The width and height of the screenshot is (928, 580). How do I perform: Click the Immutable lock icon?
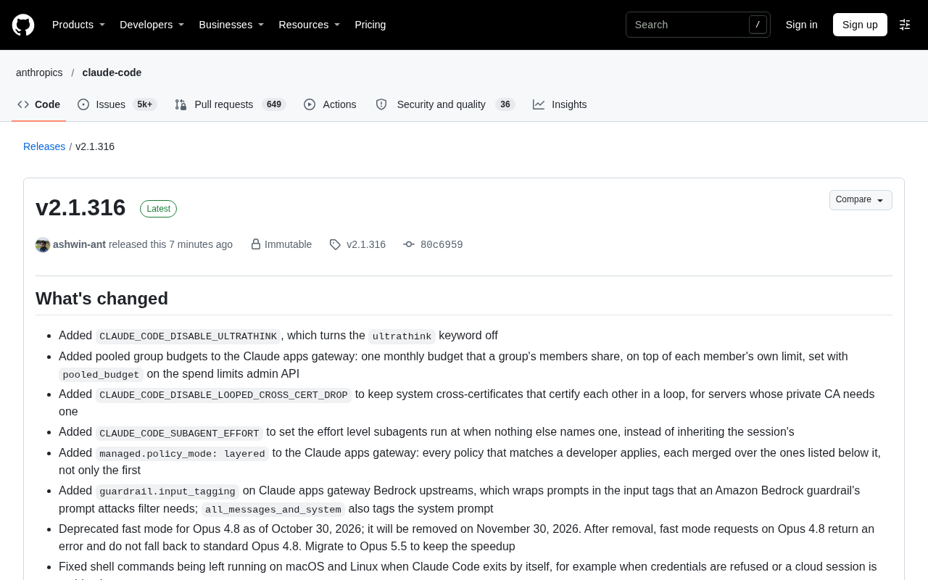pos(256,244)
